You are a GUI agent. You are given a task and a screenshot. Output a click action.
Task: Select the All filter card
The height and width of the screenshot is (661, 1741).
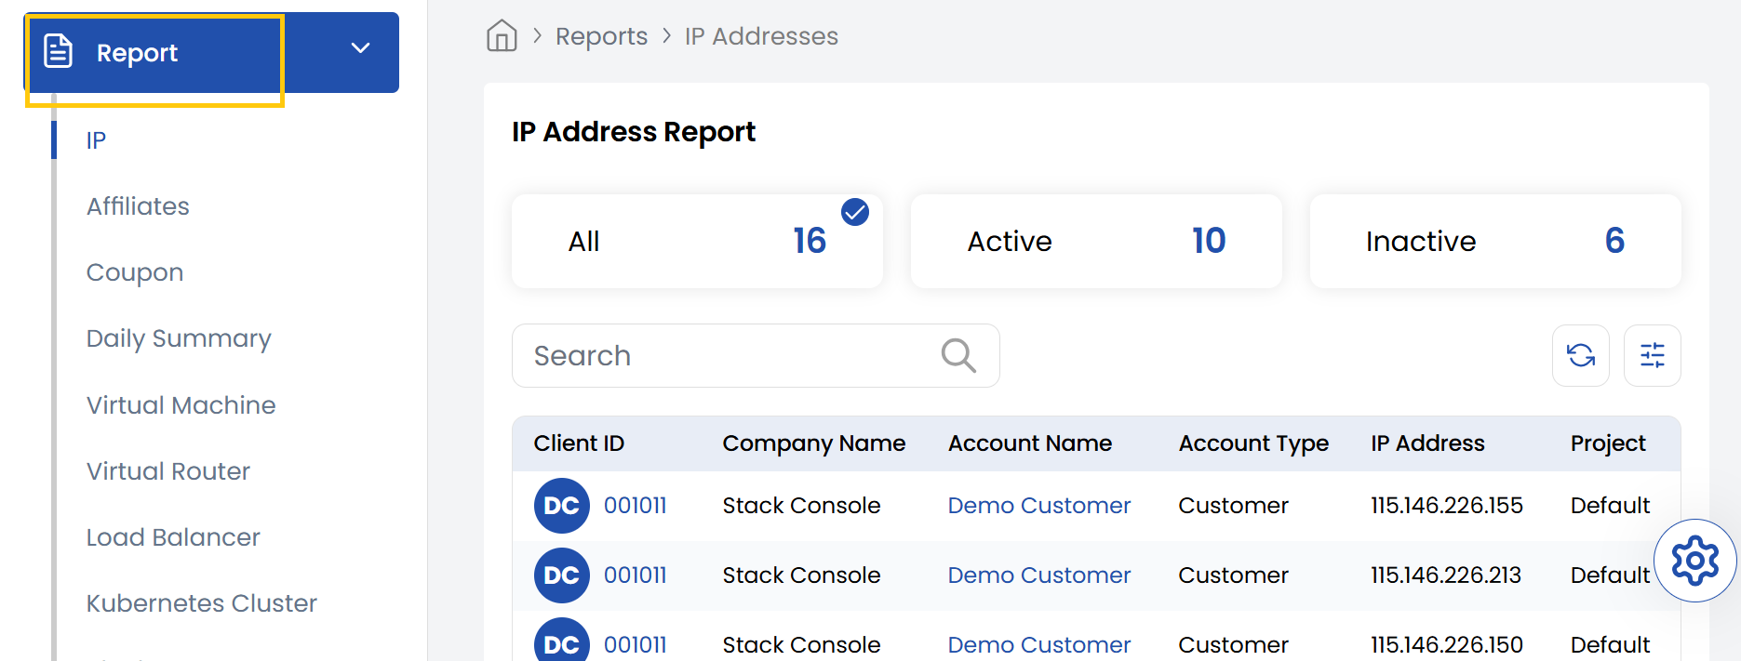click(697, 241)
